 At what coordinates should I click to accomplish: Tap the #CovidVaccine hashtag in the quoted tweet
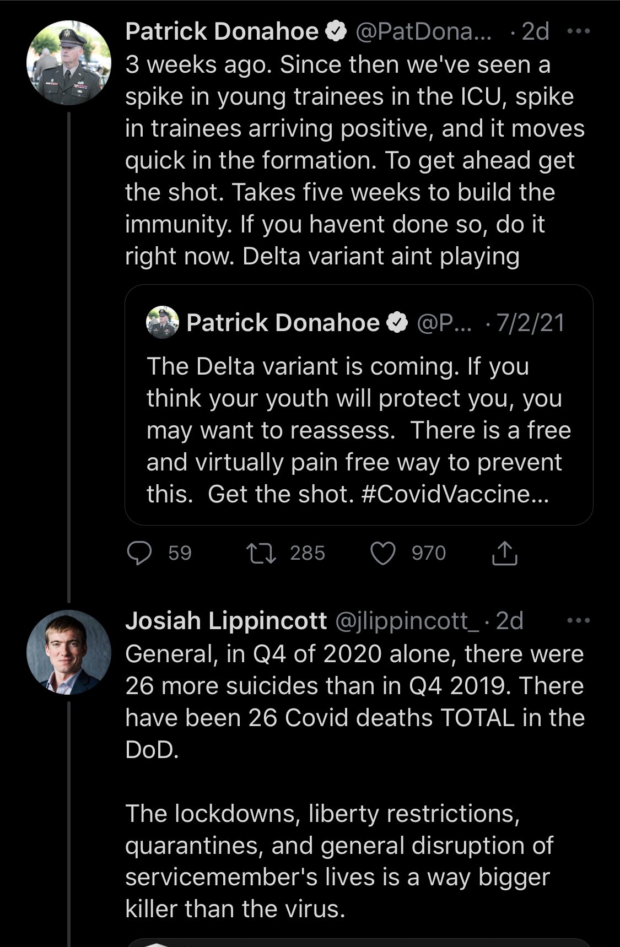tap(455, 494)
